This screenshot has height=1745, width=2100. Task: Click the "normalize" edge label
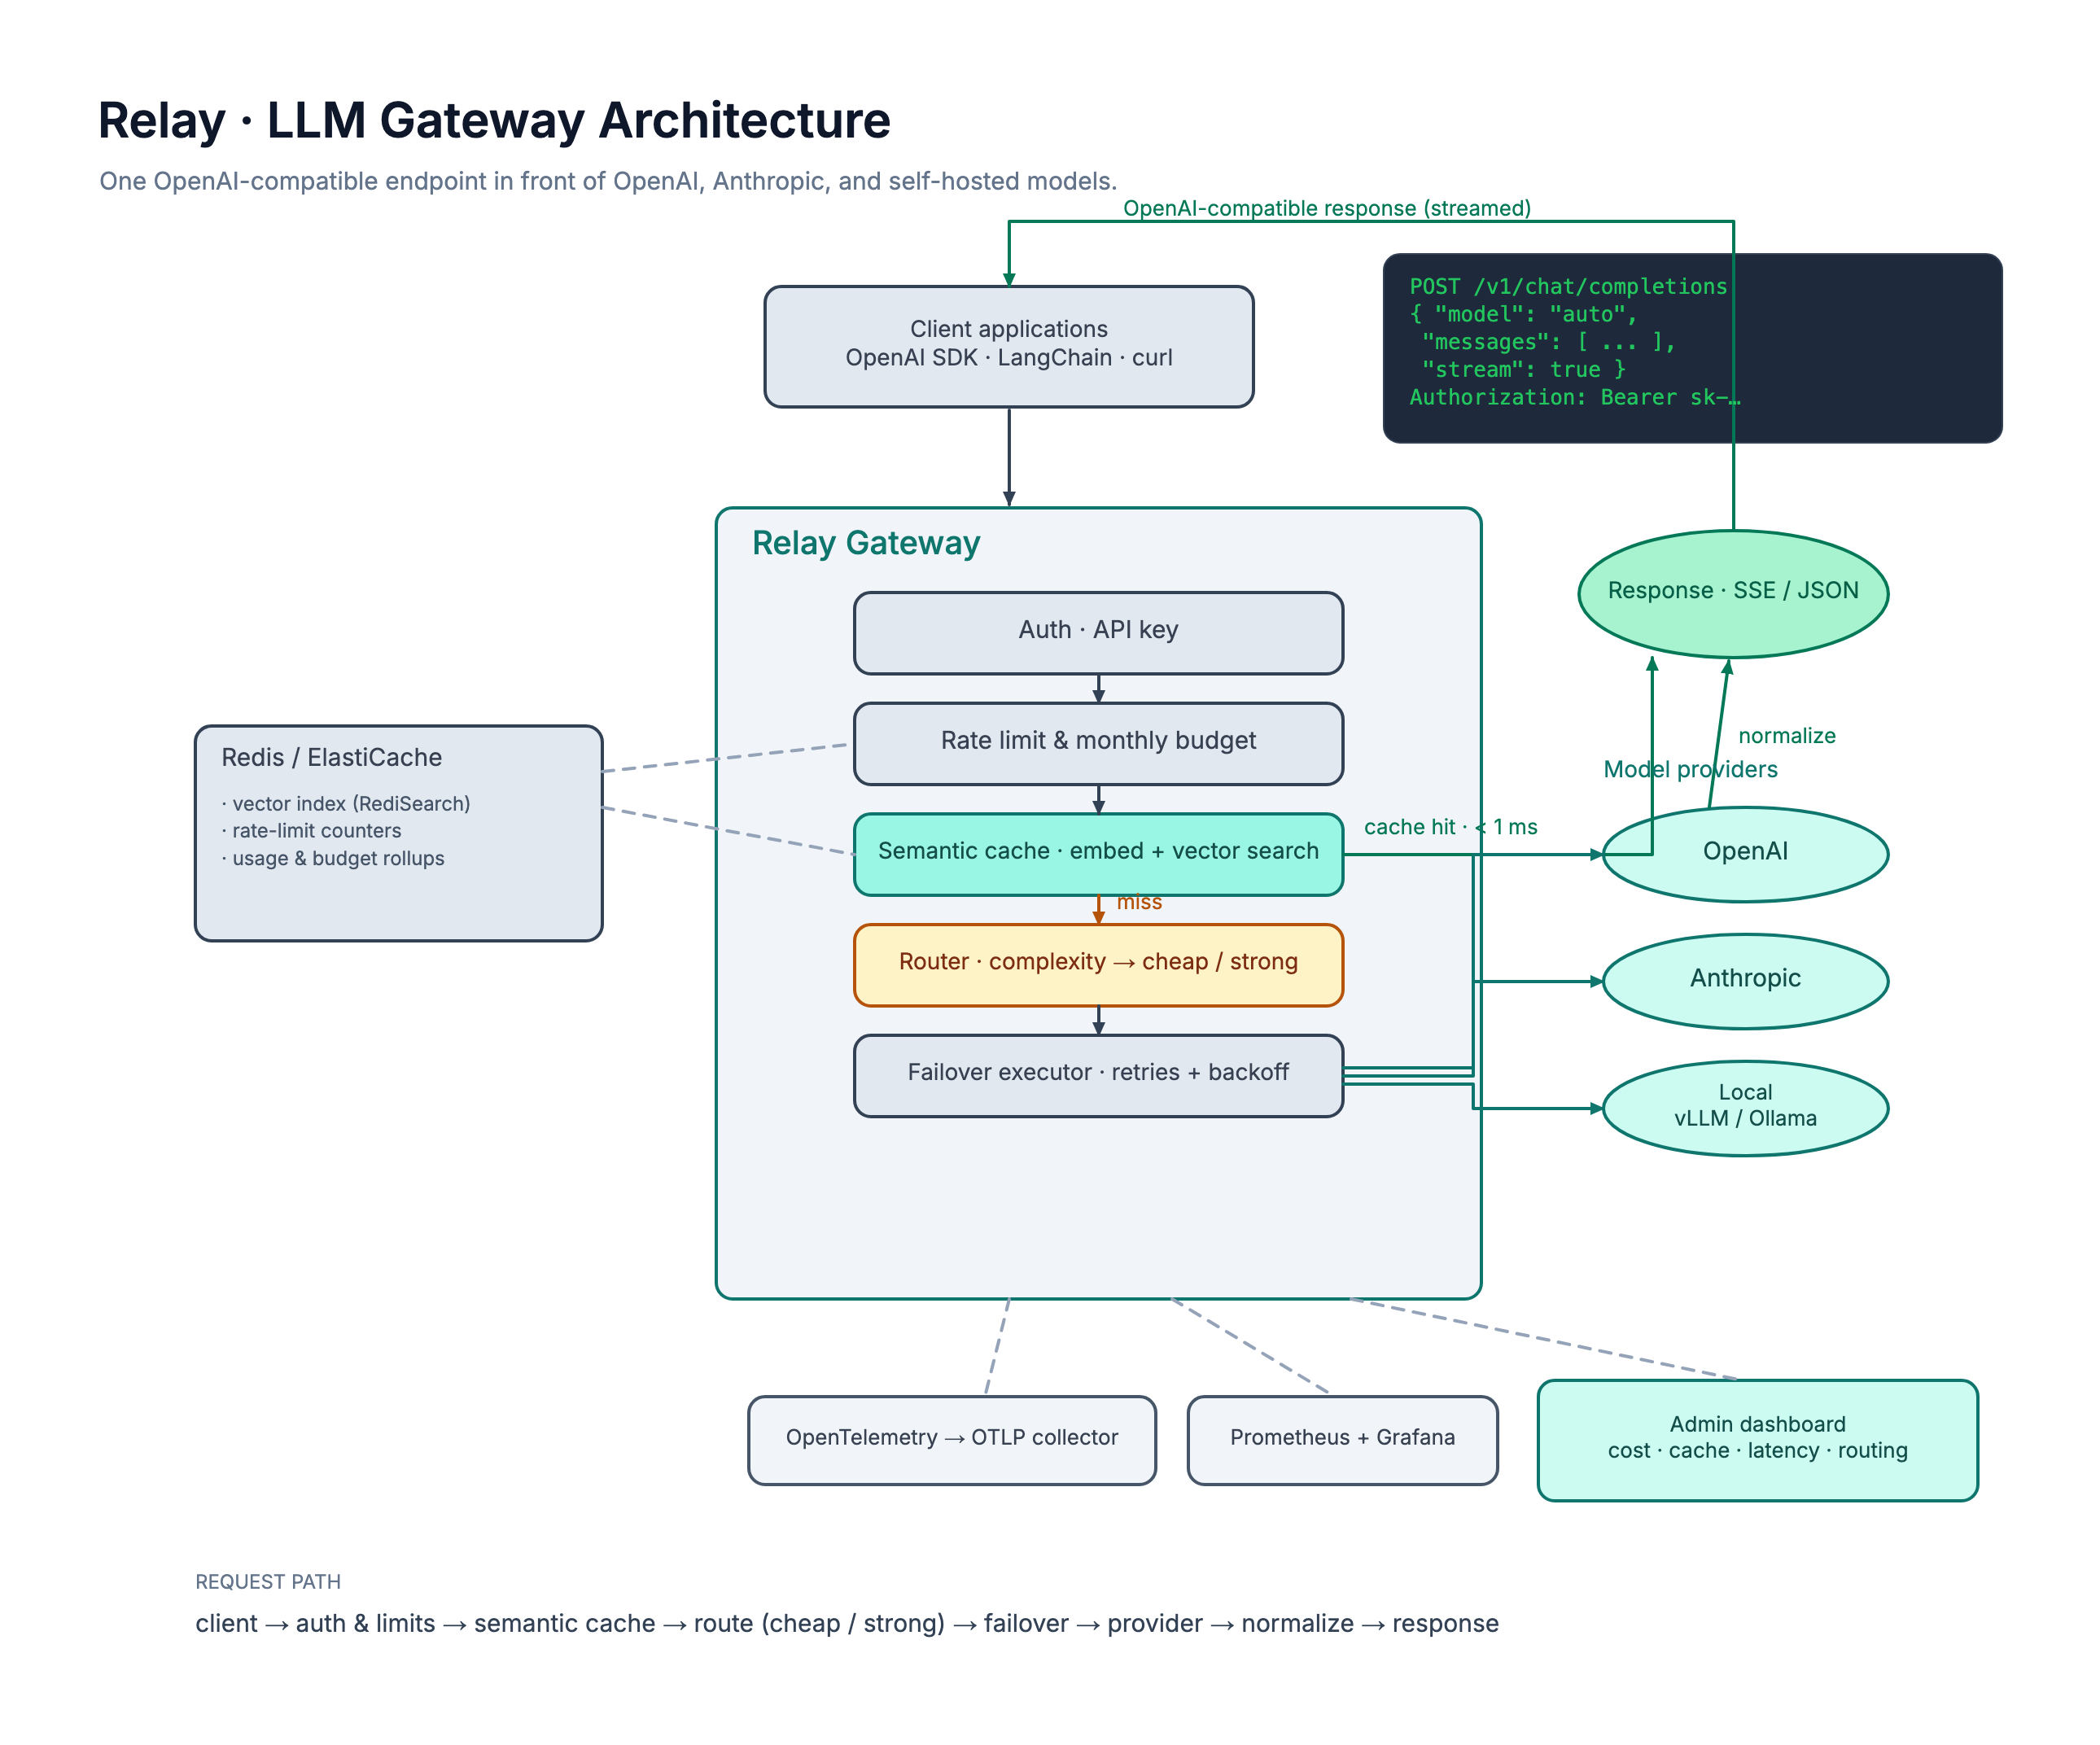pyautogui.click(x=1787, y=736)
